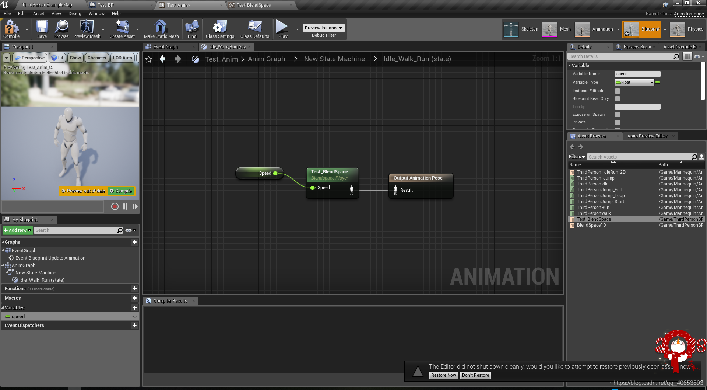Click viewport animation scrub bar
This screenshot has width=707, height=390.
pos(53,206)
